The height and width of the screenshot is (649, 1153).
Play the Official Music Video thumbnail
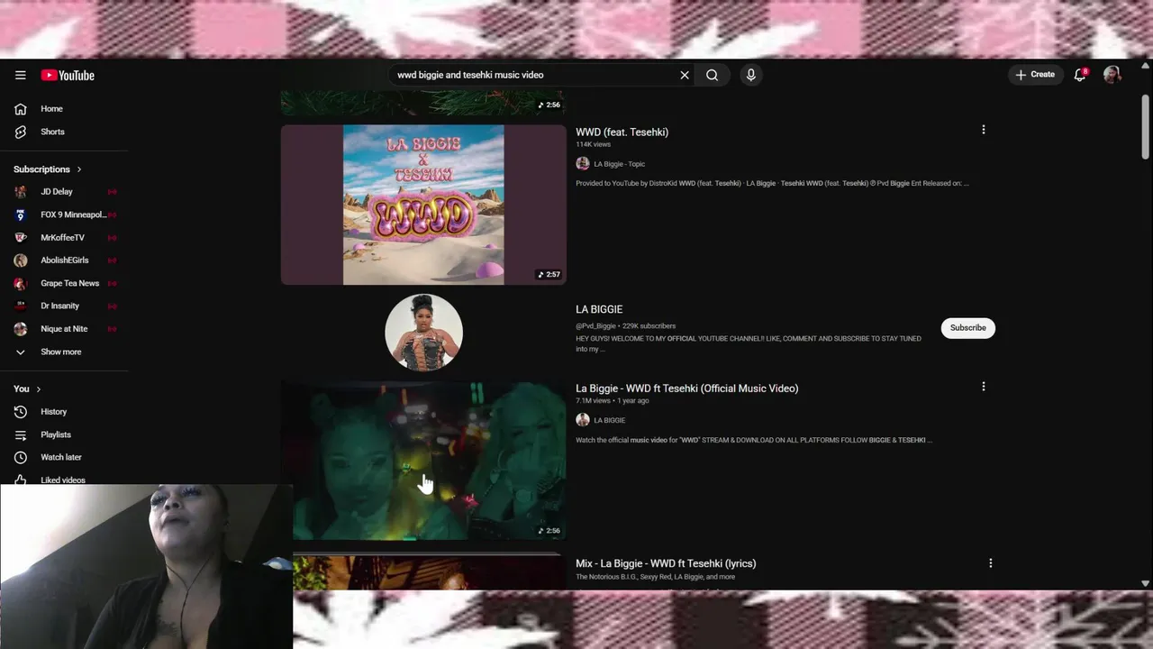[x=423, y=461]
